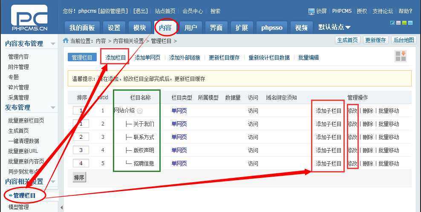Image resolution: width=421 pixels, height=212 pixels.
Task: Switch to the 模块 tab
Action: [139, 28]
